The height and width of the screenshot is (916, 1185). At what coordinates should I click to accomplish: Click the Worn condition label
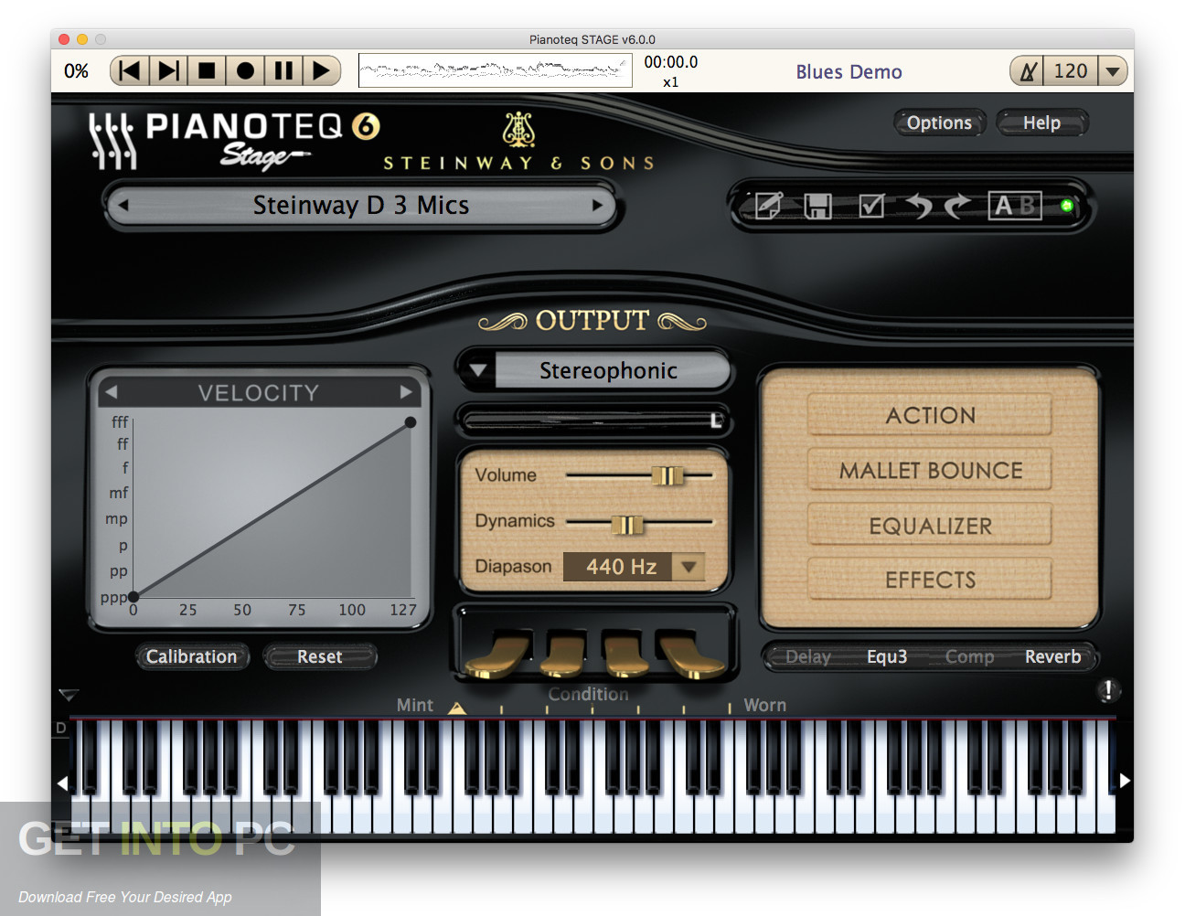point(764,705)
